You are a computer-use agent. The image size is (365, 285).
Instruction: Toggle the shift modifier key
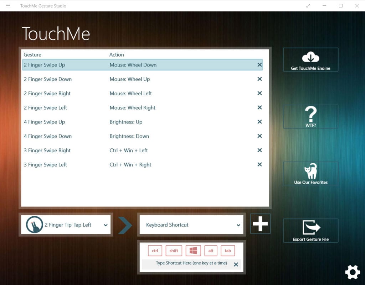coord(174,251)
